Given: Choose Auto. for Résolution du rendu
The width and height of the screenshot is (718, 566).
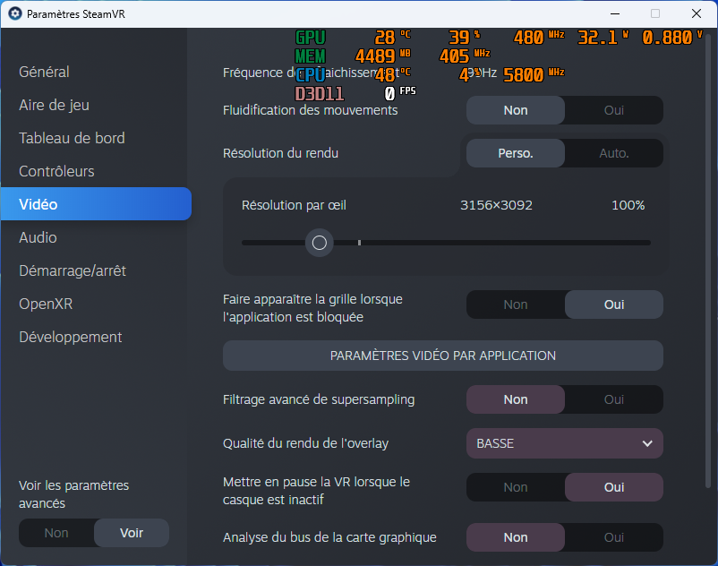Looking at the screenshot, I should (x=614, y=153).
